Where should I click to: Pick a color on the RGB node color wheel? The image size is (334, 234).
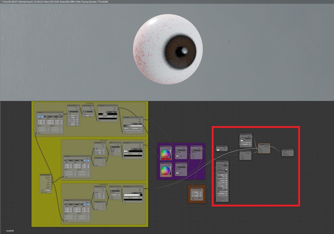pyautogui.click(x=165, y=154)
